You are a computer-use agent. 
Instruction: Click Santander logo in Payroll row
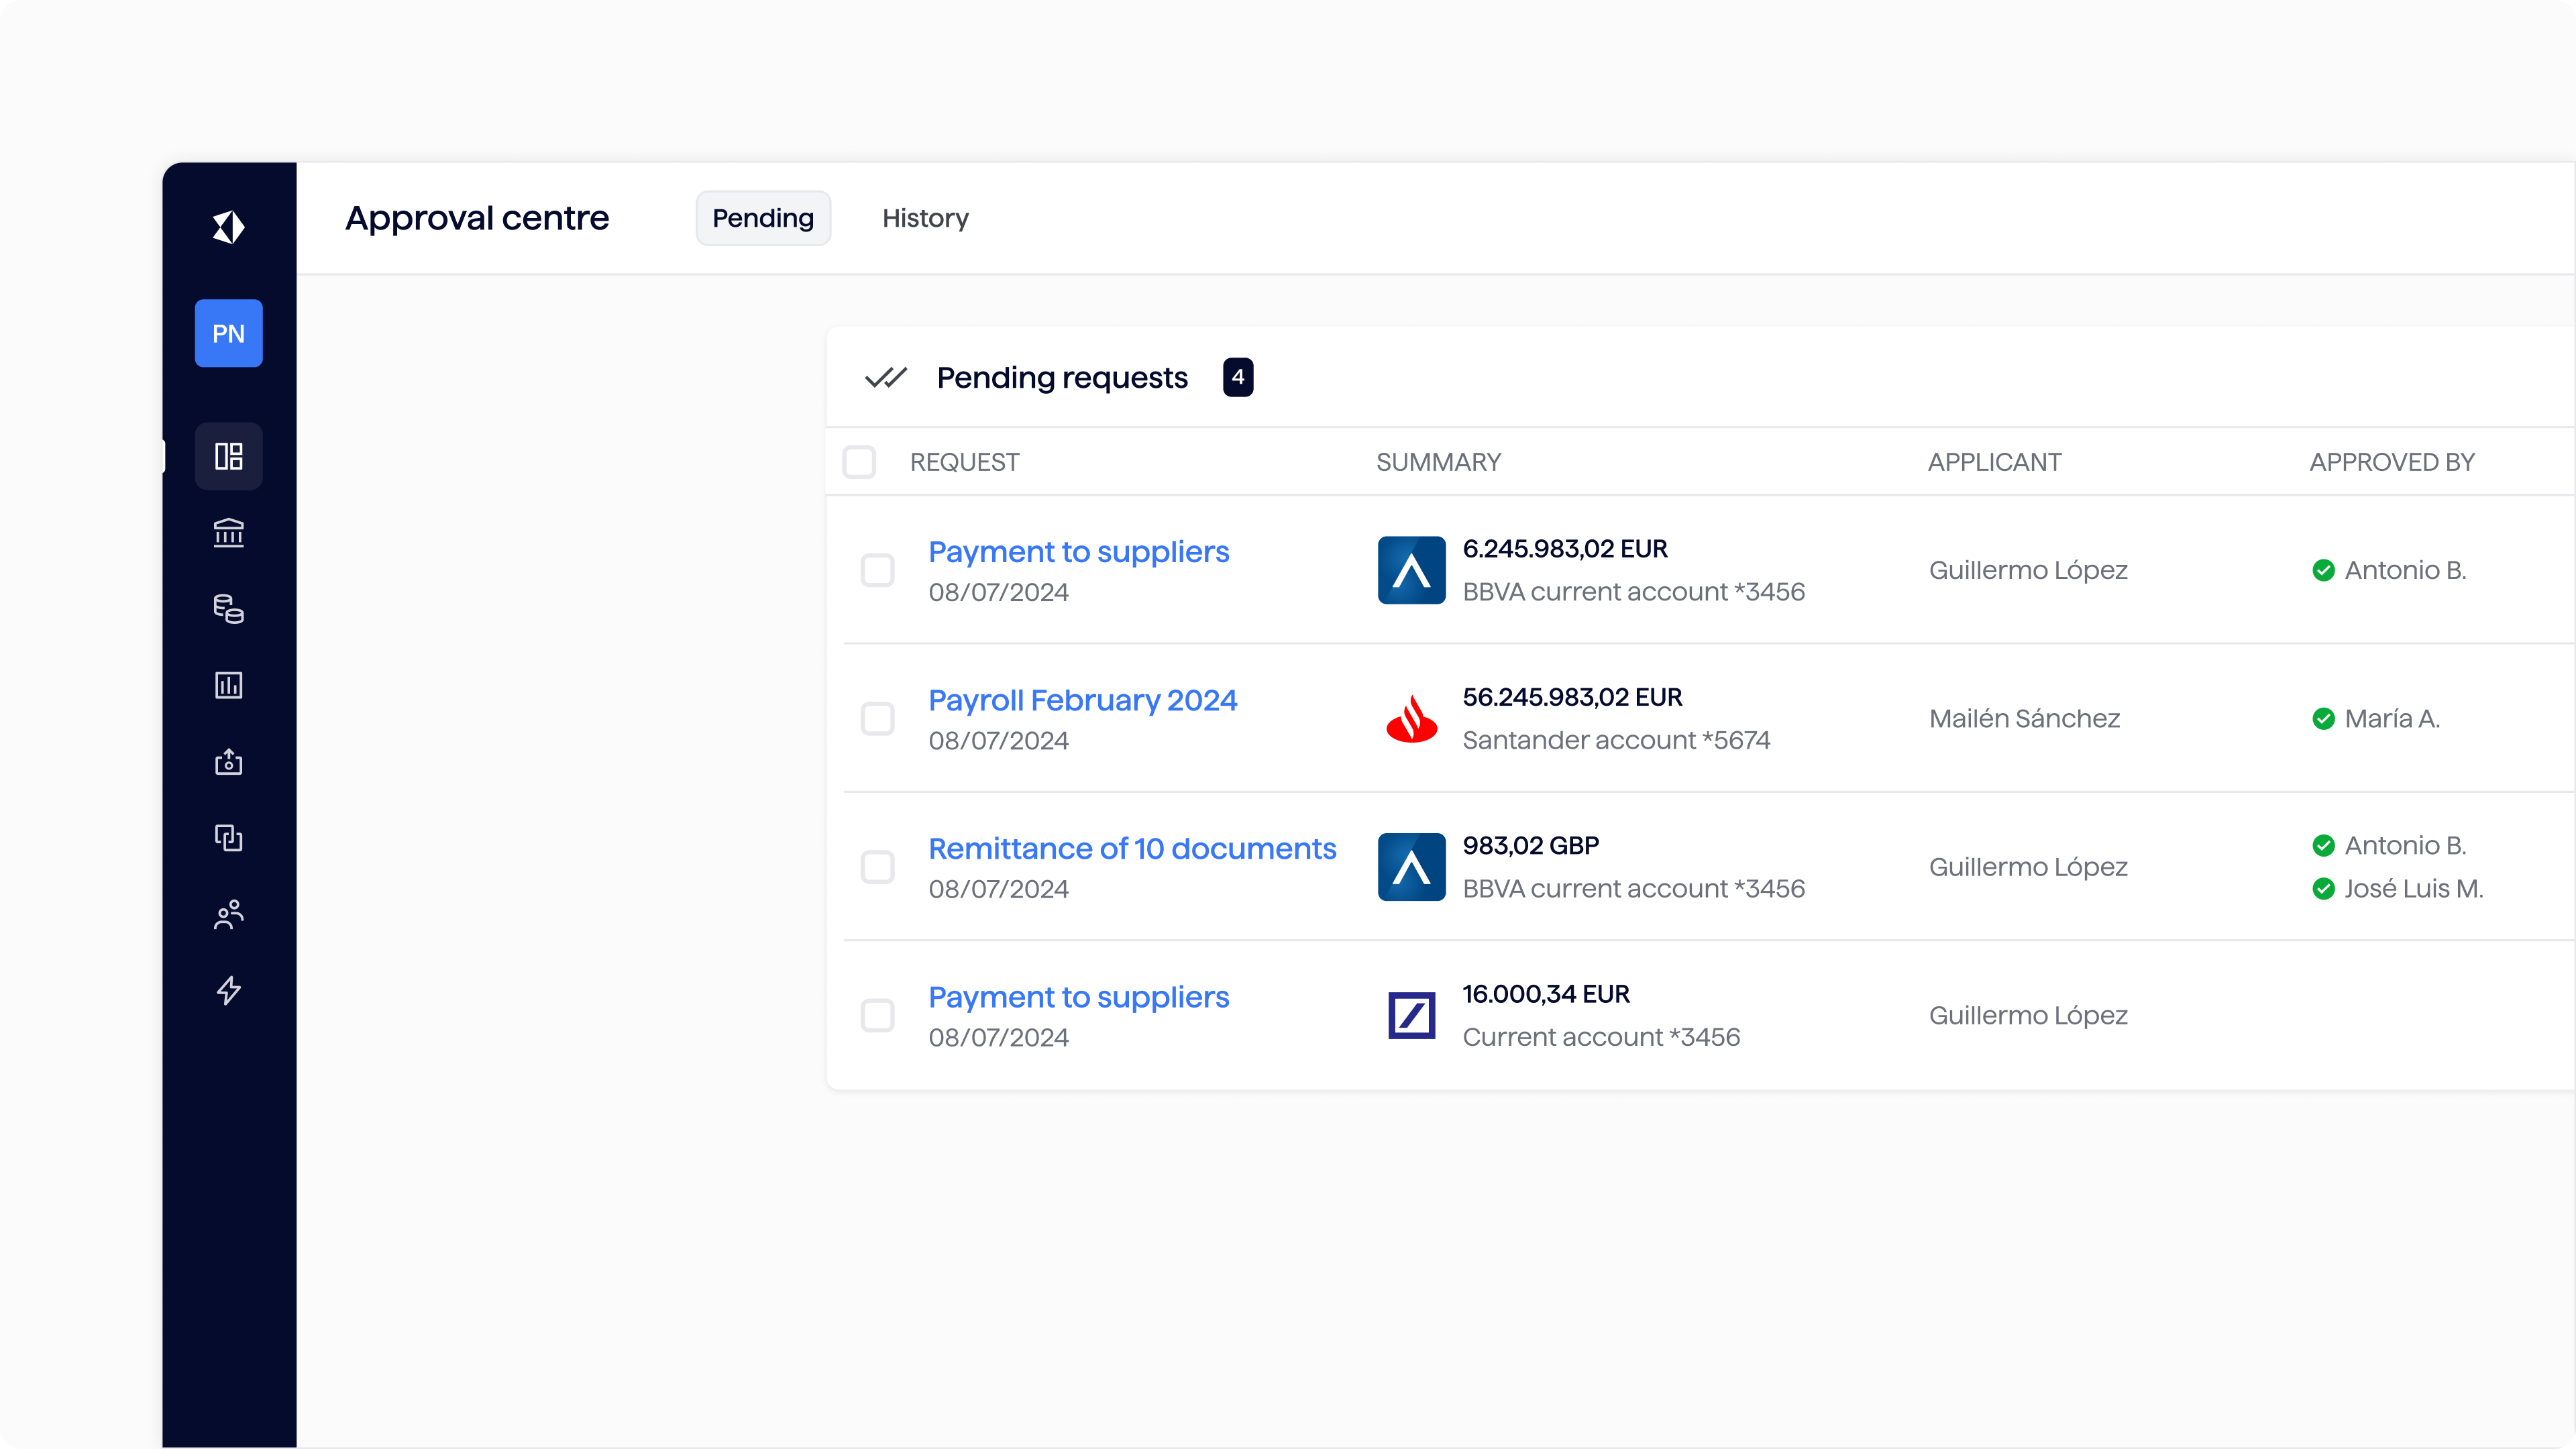pos(1411,718)
